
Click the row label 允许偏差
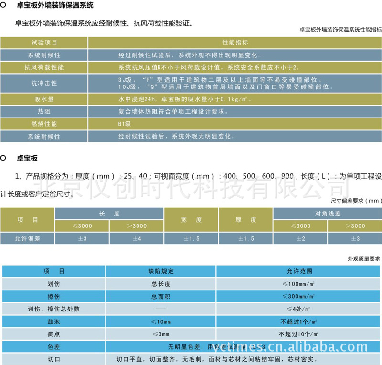[x=27, y=238]
